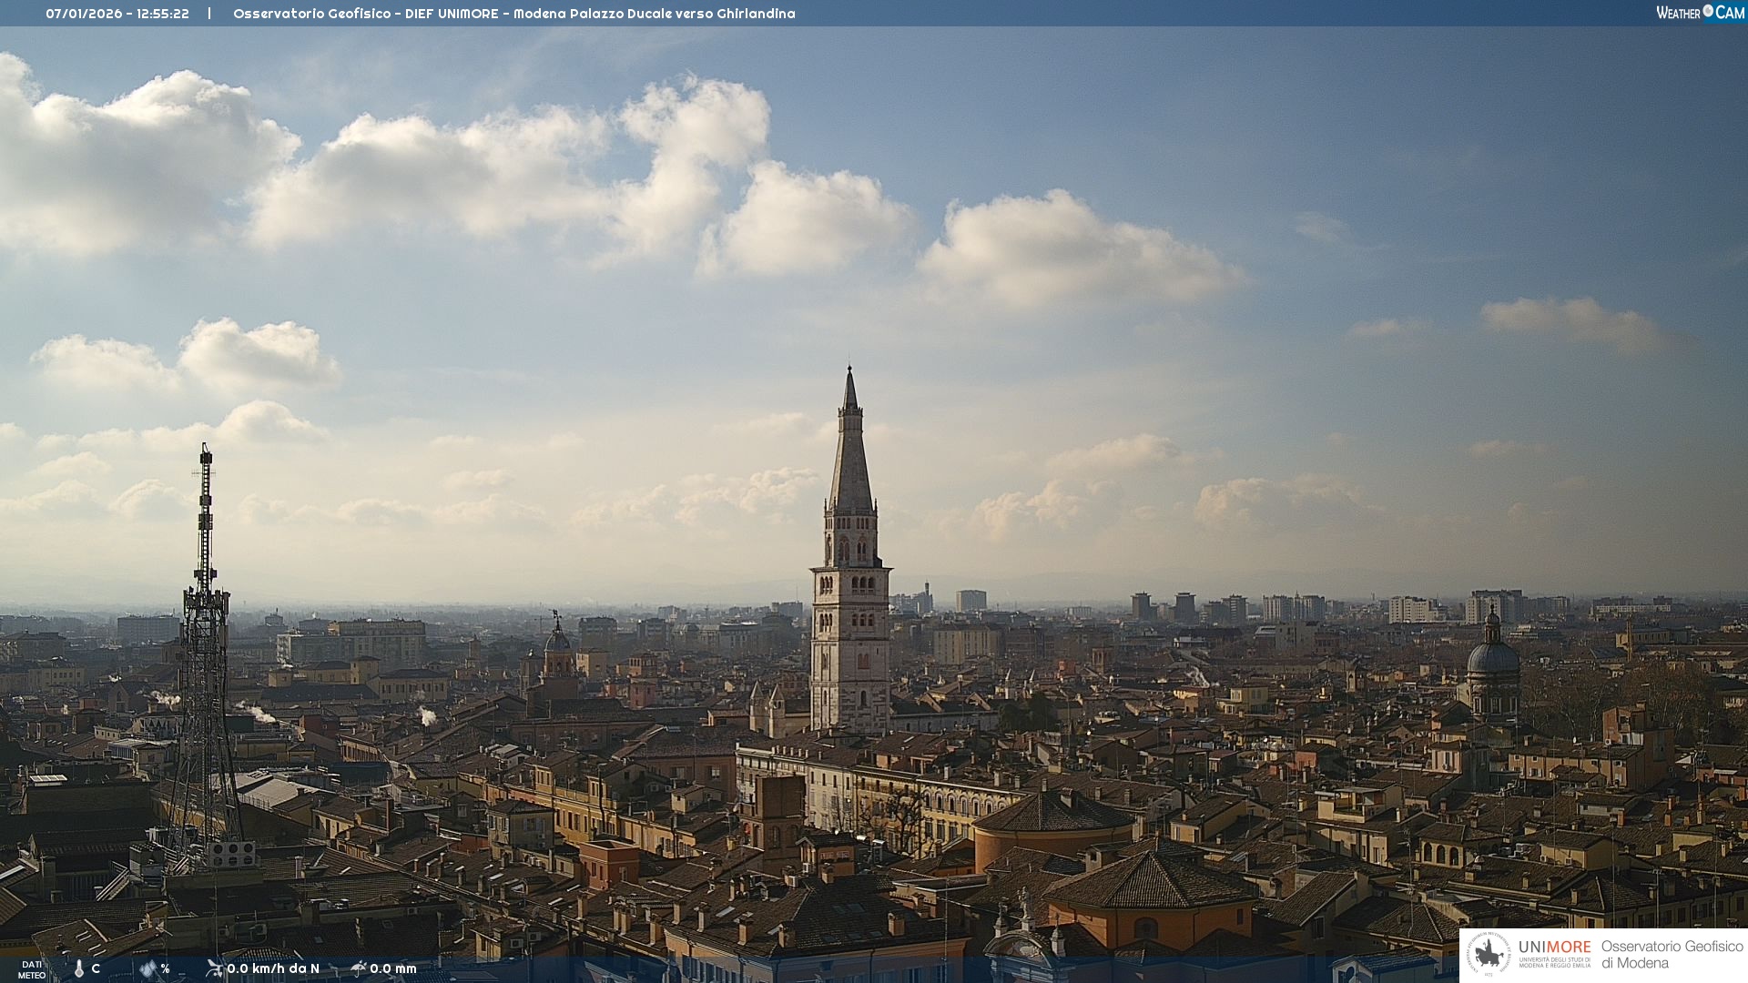Click the temperature C unit reading
Image resolution: width=1748 pixels, height=983 pixels.
(96, 968)
